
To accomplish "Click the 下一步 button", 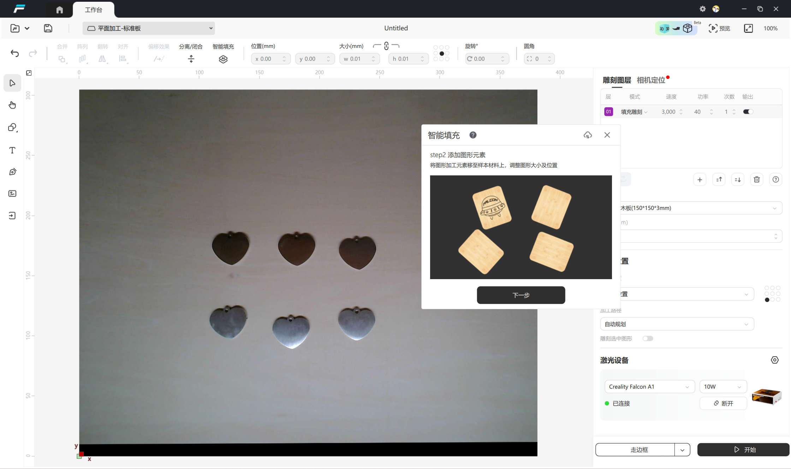I will [x=521, y=295].
